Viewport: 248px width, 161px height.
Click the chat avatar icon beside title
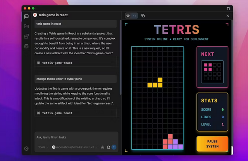[x=35, y=15]
